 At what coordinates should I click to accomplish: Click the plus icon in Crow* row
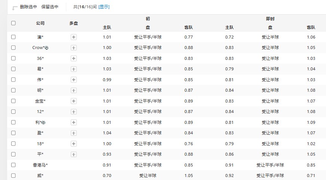pos(74,48)
